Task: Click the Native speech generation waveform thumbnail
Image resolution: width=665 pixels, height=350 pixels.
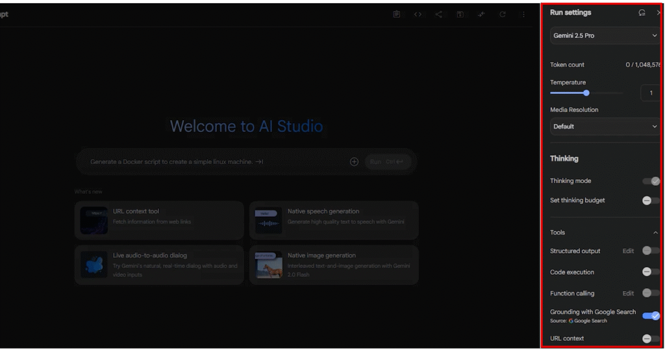Action: pos(268,220)
